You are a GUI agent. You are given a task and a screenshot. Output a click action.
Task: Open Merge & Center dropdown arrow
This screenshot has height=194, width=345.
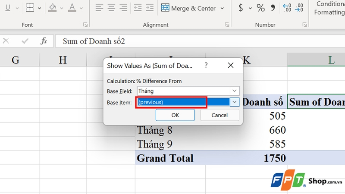coord(222,8)
